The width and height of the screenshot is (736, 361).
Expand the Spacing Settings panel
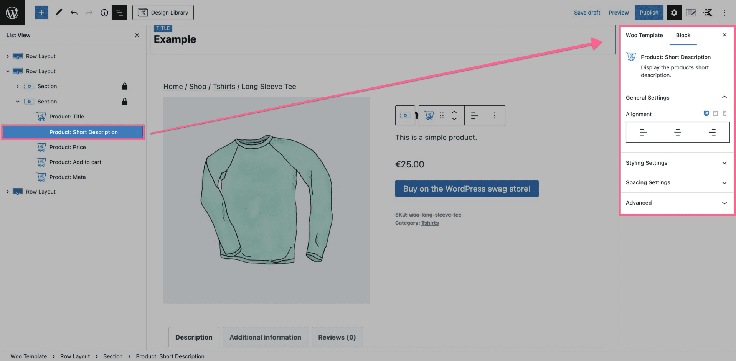tap(677, 182)
